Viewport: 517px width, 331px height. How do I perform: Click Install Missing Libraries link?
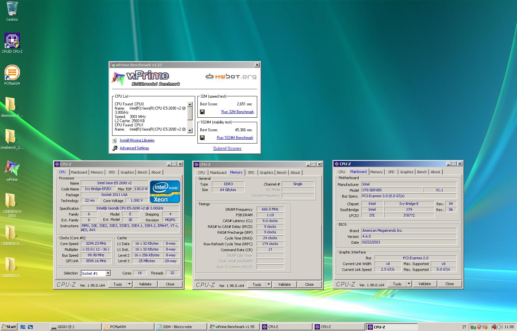[x=137, y=141]
